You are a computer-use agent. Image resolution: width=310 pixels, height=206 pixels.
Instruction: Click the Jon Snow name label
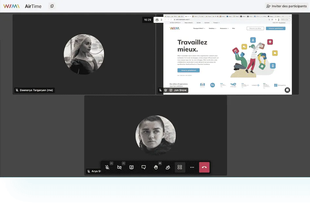180,90
